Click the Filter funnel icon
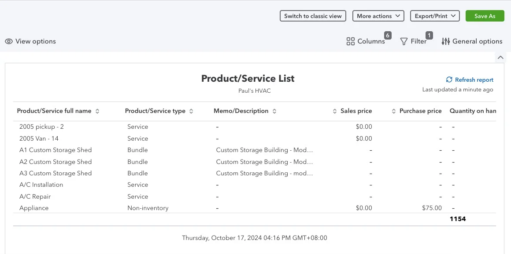Image resolution: width=511 pixels, height=254 pixels. click(404, 42)
